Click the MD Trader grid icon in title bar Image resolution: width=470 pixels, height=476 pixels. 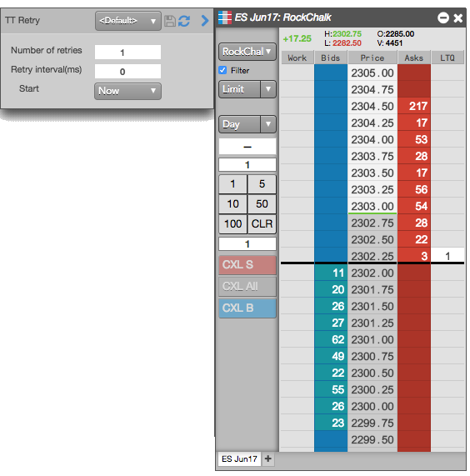(x=225, y=18)
